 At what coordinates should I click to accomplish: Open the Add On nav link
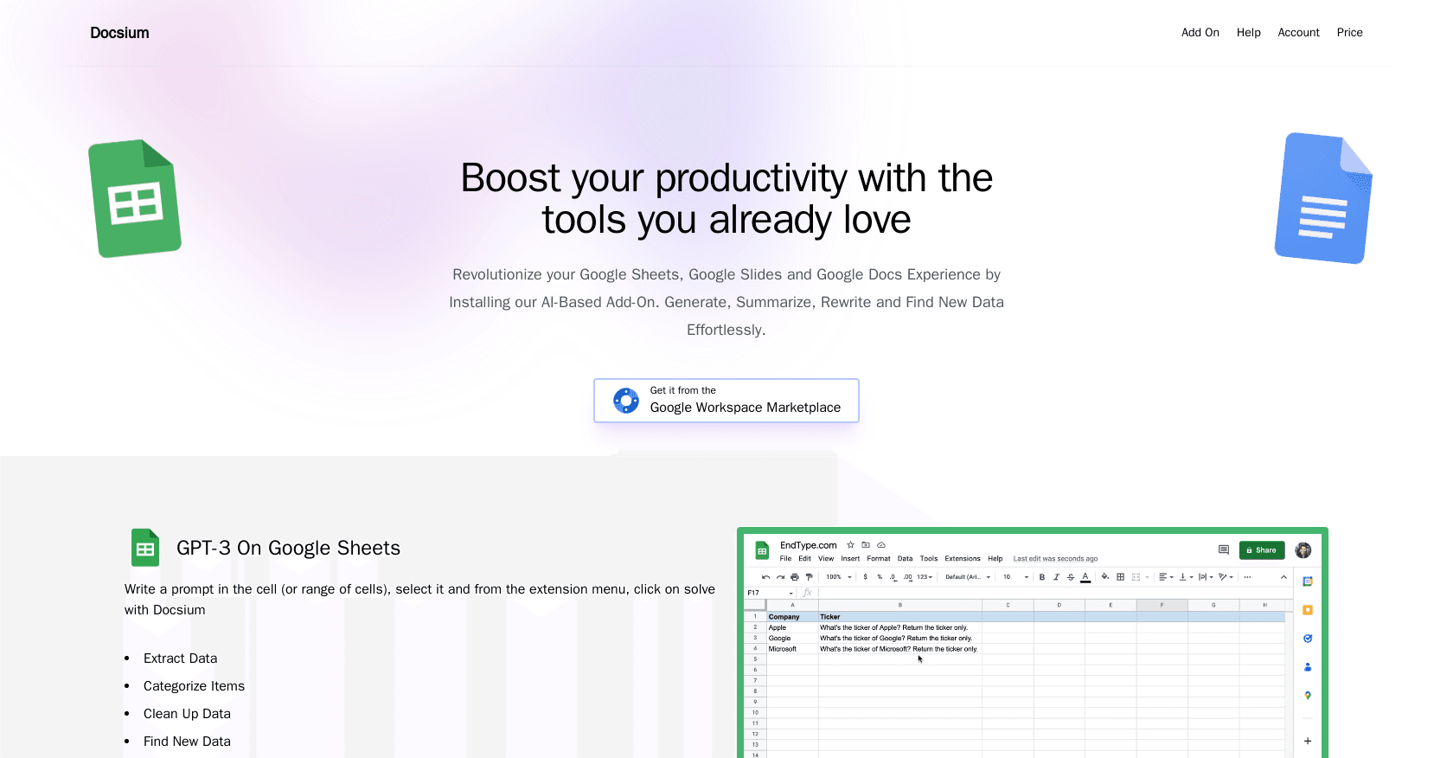pyautogui.click(x=1200, y=33)
